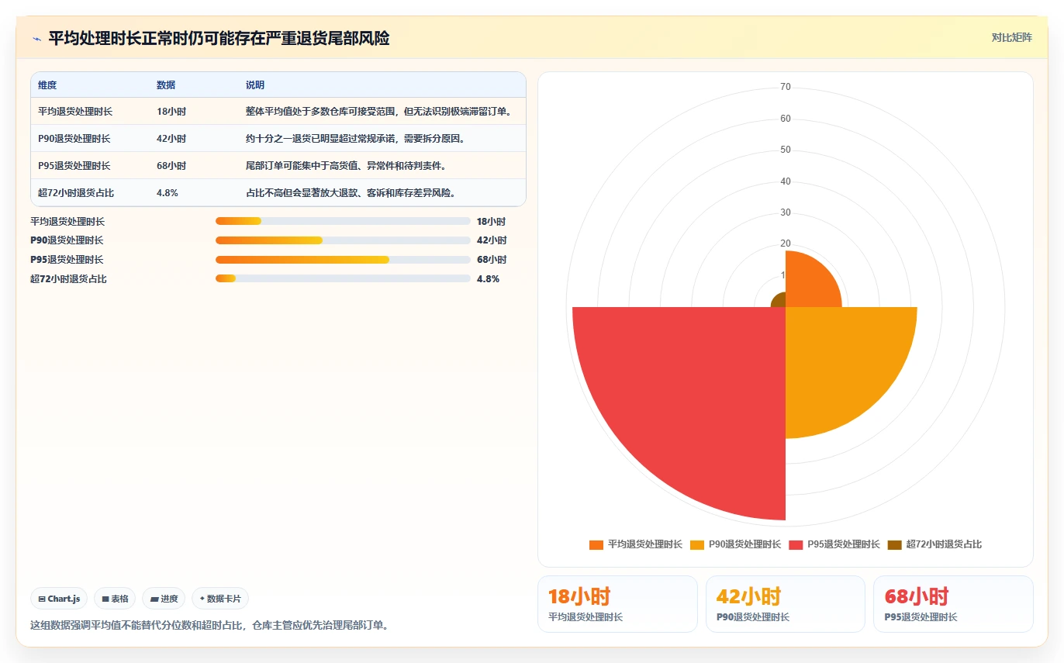Click the 68小时 value in table

pos(171,166)
